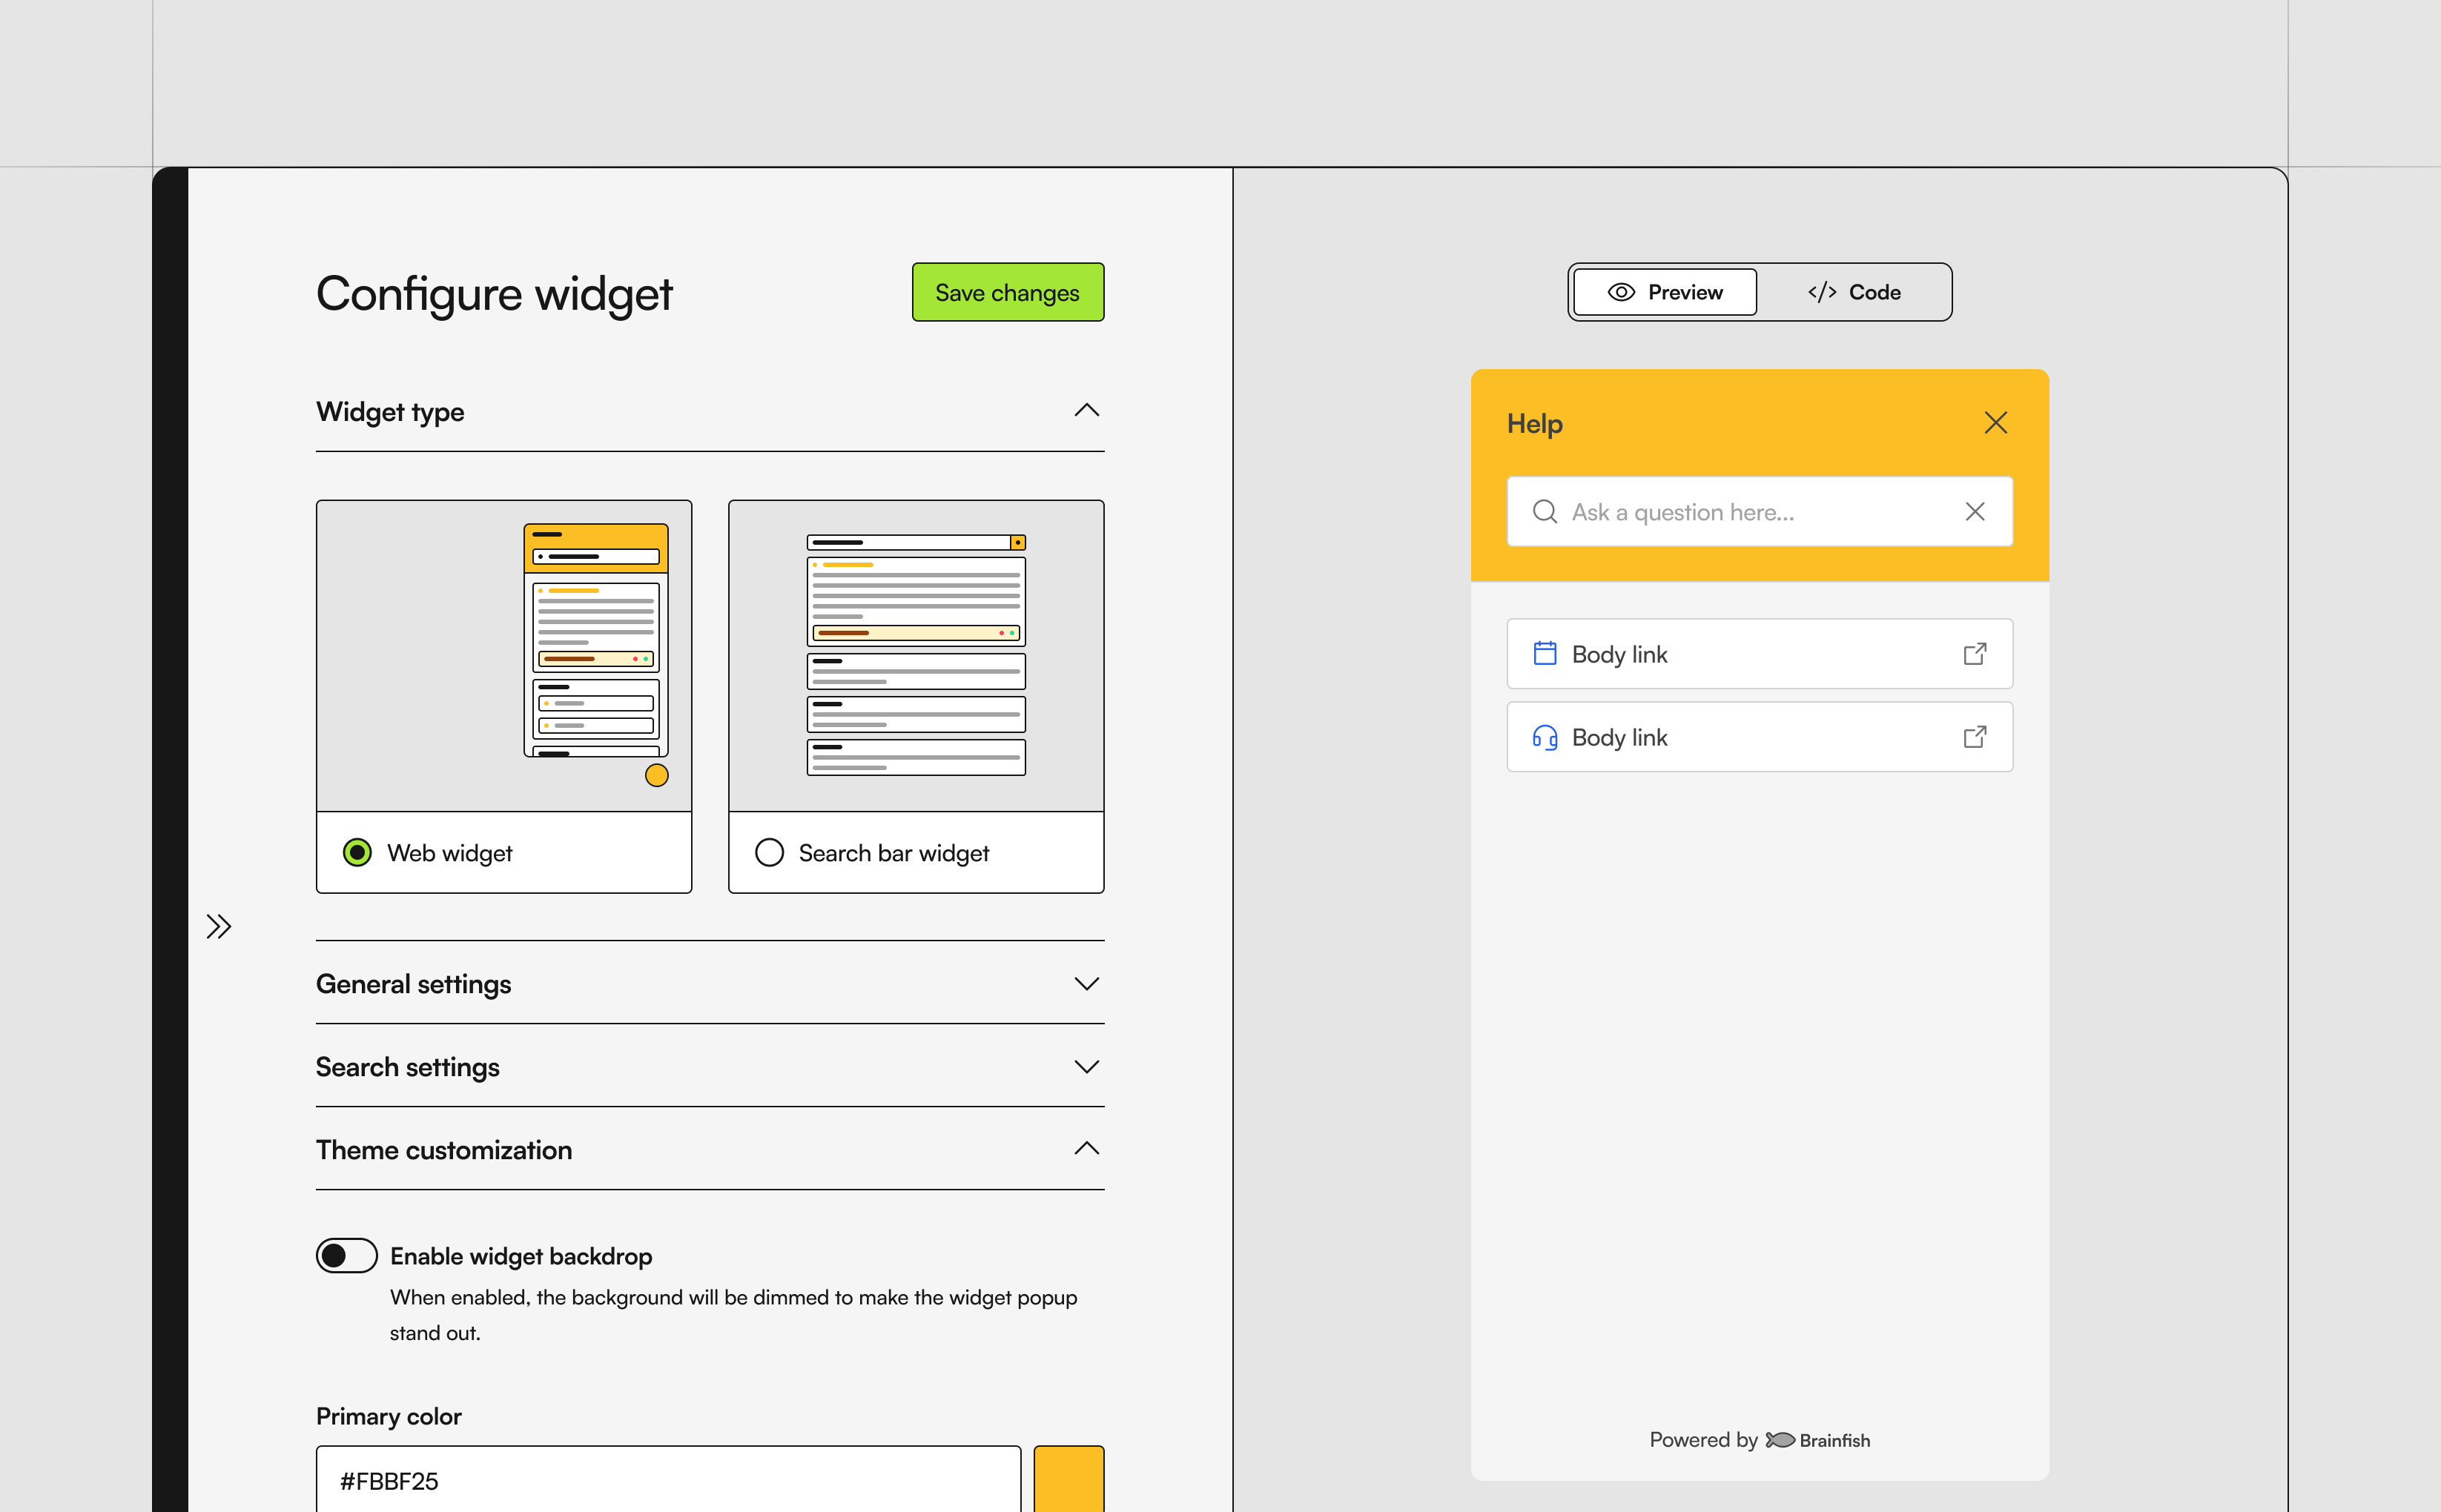Switch to the Preview tab
This screenshot has height=1512, width=2441.
1665,292
